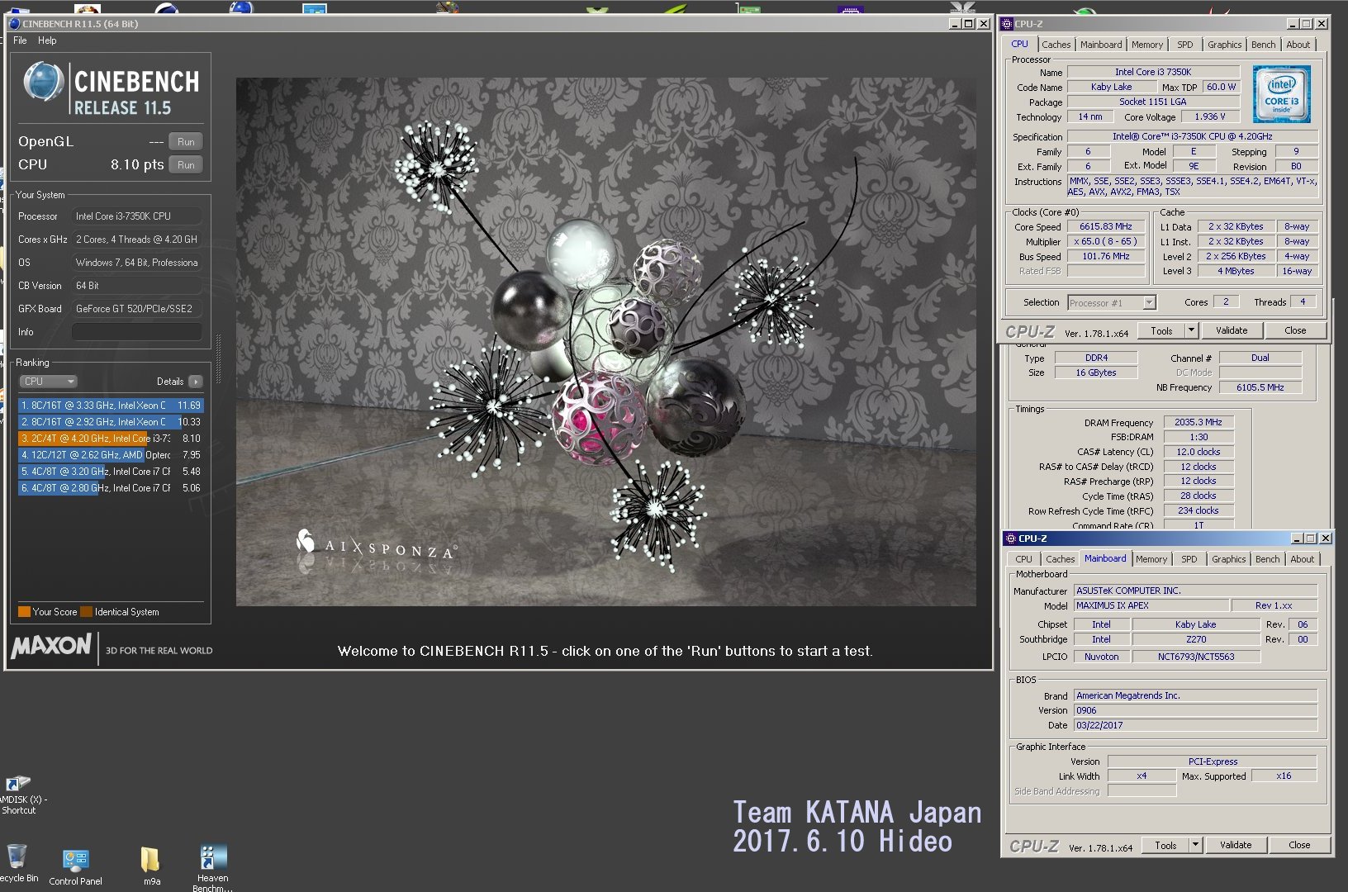Screen dimensions: 1348x892
Task: Select ranking row 2 Xeon 10.33
Action: (x=111, y=422)
